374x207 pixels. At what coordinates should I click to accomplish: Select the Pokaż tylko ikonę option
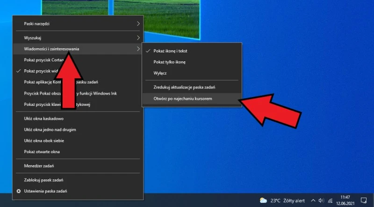pos(169,62)
